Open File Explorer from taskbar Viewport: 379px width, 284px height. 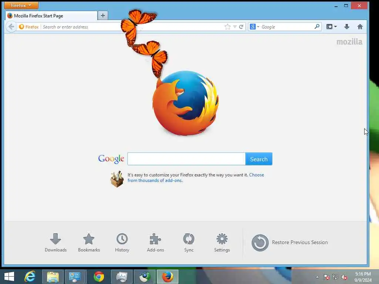53,277
